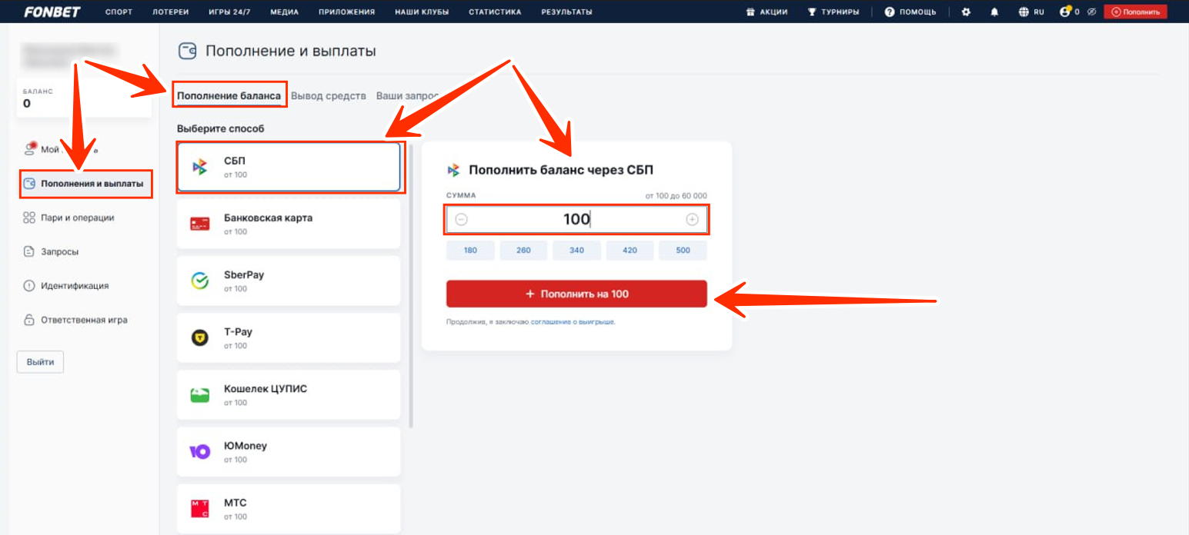Click the amount input field

tap(576, 220)
